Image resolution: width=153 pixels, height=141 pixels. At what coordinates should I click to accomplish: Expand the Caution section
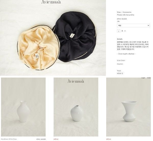pos(120,64)
